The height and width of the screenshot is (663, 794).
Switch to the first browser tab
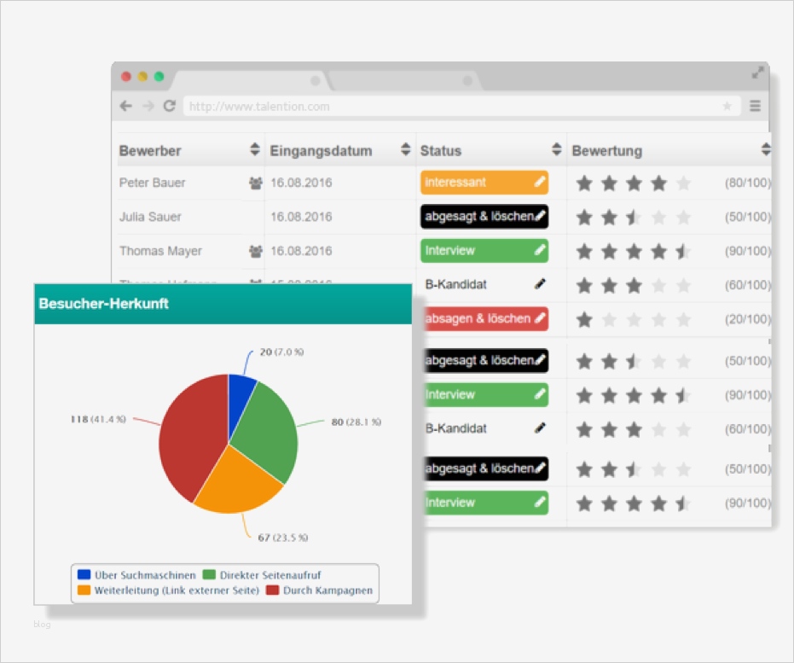point(250,80)
